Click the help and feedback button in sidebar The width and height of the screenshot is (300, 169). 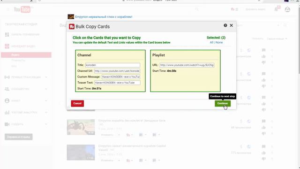19,137
